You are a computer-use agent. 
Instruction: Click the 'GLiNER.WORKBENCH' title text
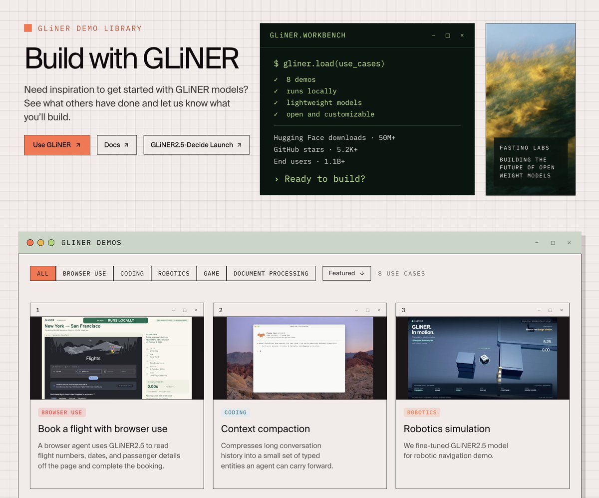tap(307, 35)
